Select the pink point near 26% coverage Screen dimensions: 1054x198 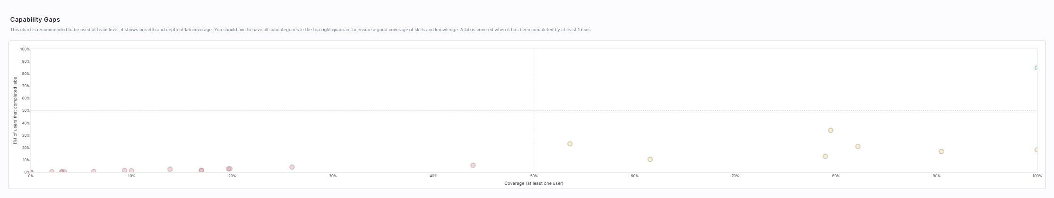(x=292, y=167)
